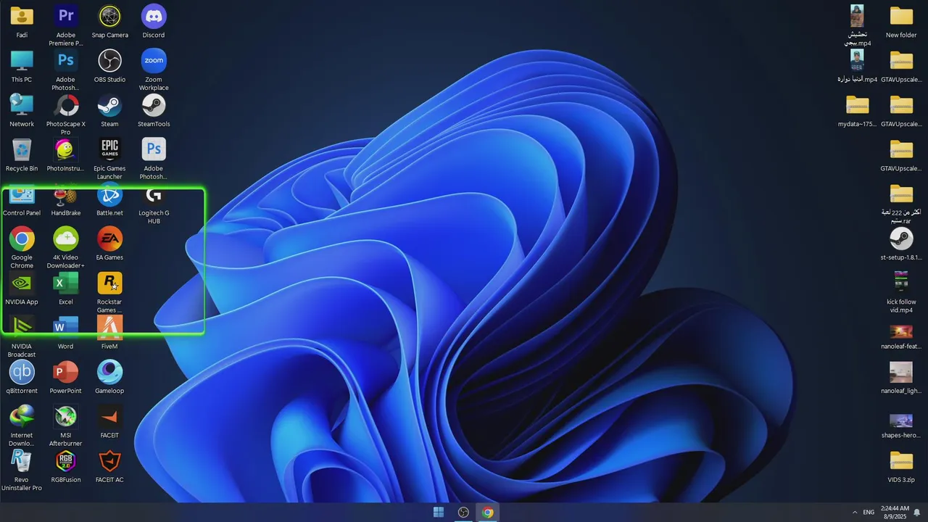928x522 pixels.
Task: Select the New folder icon
Action: 901,16
